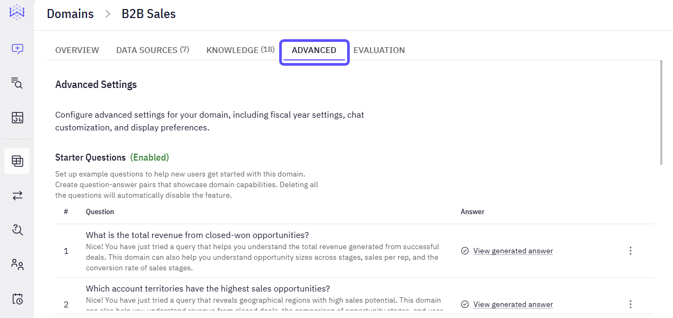Open the search list icon in the sidebar
The image size is (673, 318).
(x=17, y=83)
